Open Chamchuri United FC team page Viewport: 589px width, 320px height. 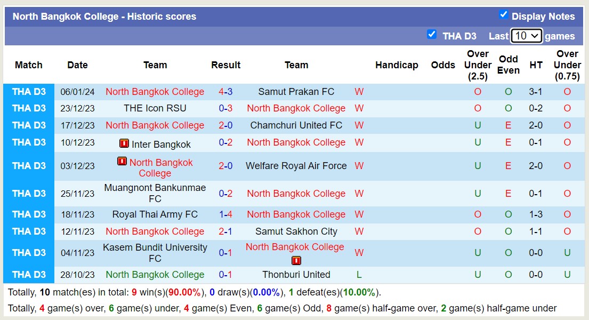296,125
